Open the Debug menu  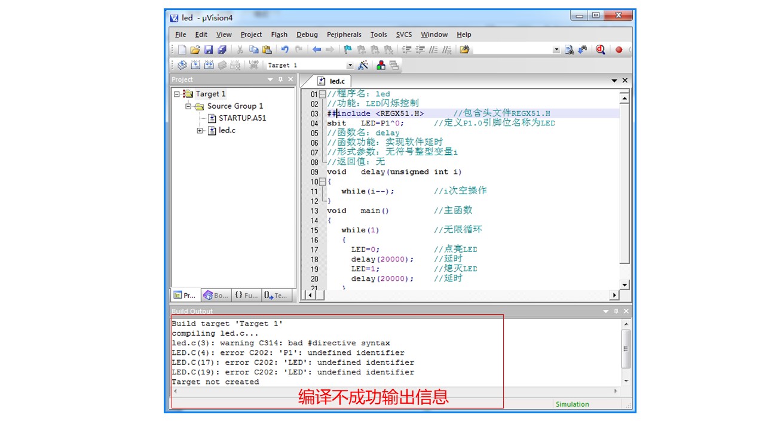[307, 35]
